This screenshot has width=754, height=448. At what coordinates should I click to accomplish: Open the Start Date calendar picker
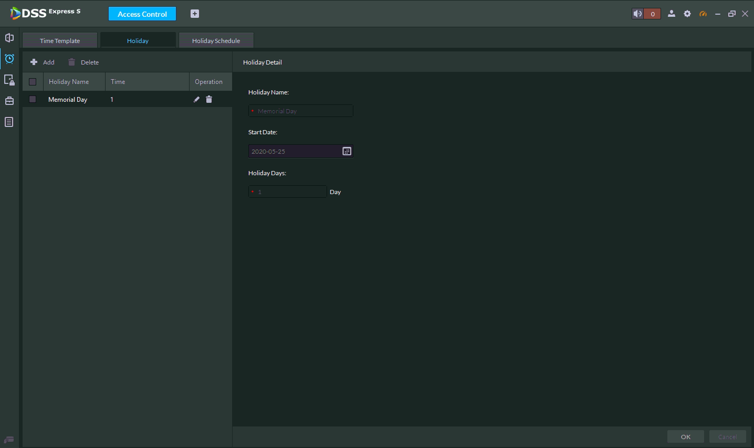[347, 151]
